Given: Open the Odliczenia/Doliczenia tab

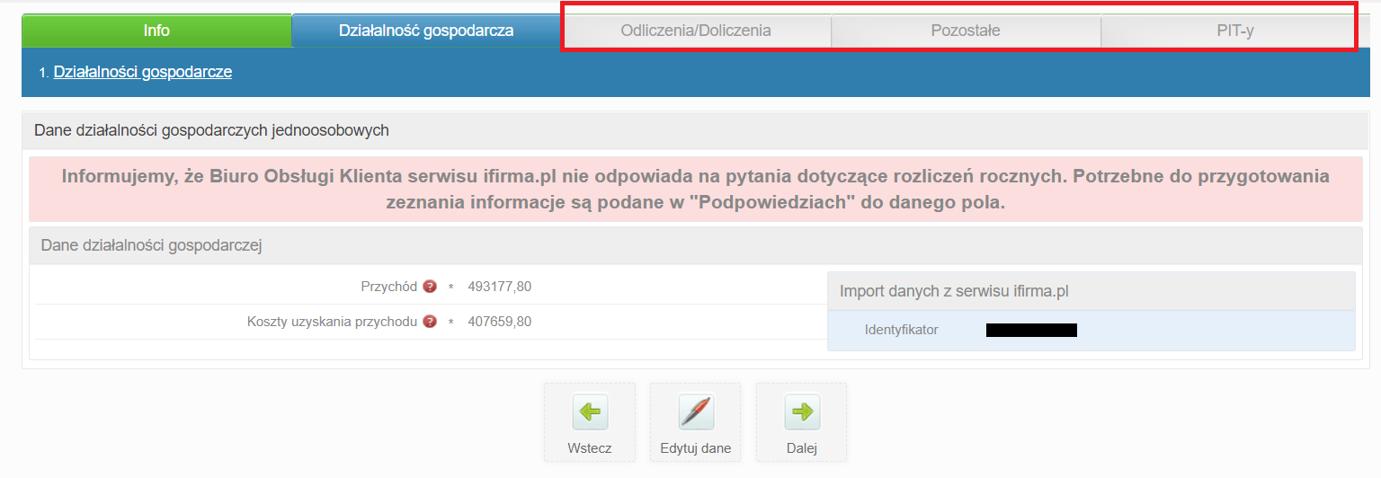Looking at the screenshot, I should [696, 31].
